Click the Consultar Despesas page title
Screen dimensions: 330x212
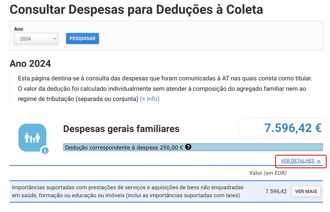[136, 10]
